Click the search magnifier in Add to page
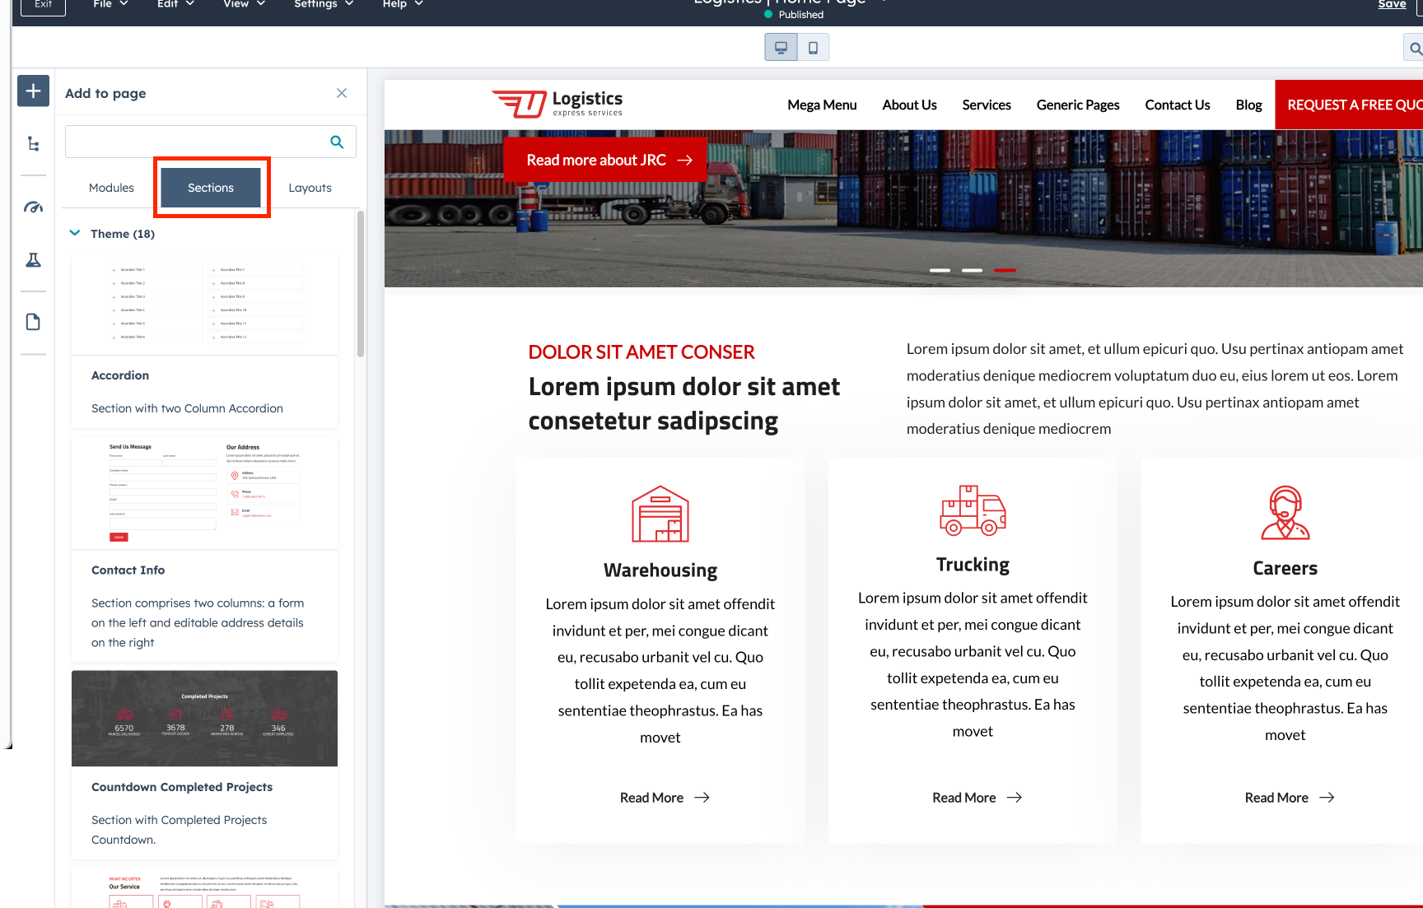Image resolution: width=1423 pixels, height=908 pixels. click(x=337, y=142)
